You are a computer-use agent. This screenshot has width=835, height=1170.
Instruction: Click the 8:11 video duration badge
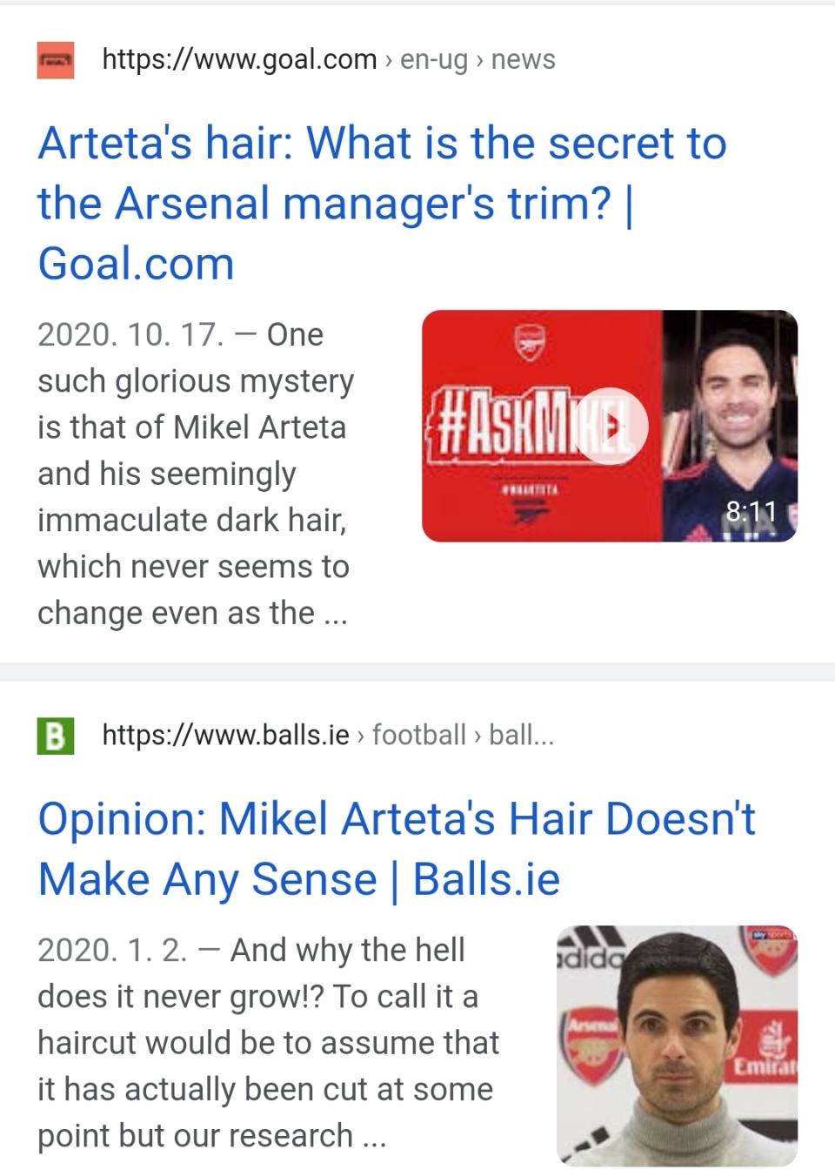tap(751, 511)
